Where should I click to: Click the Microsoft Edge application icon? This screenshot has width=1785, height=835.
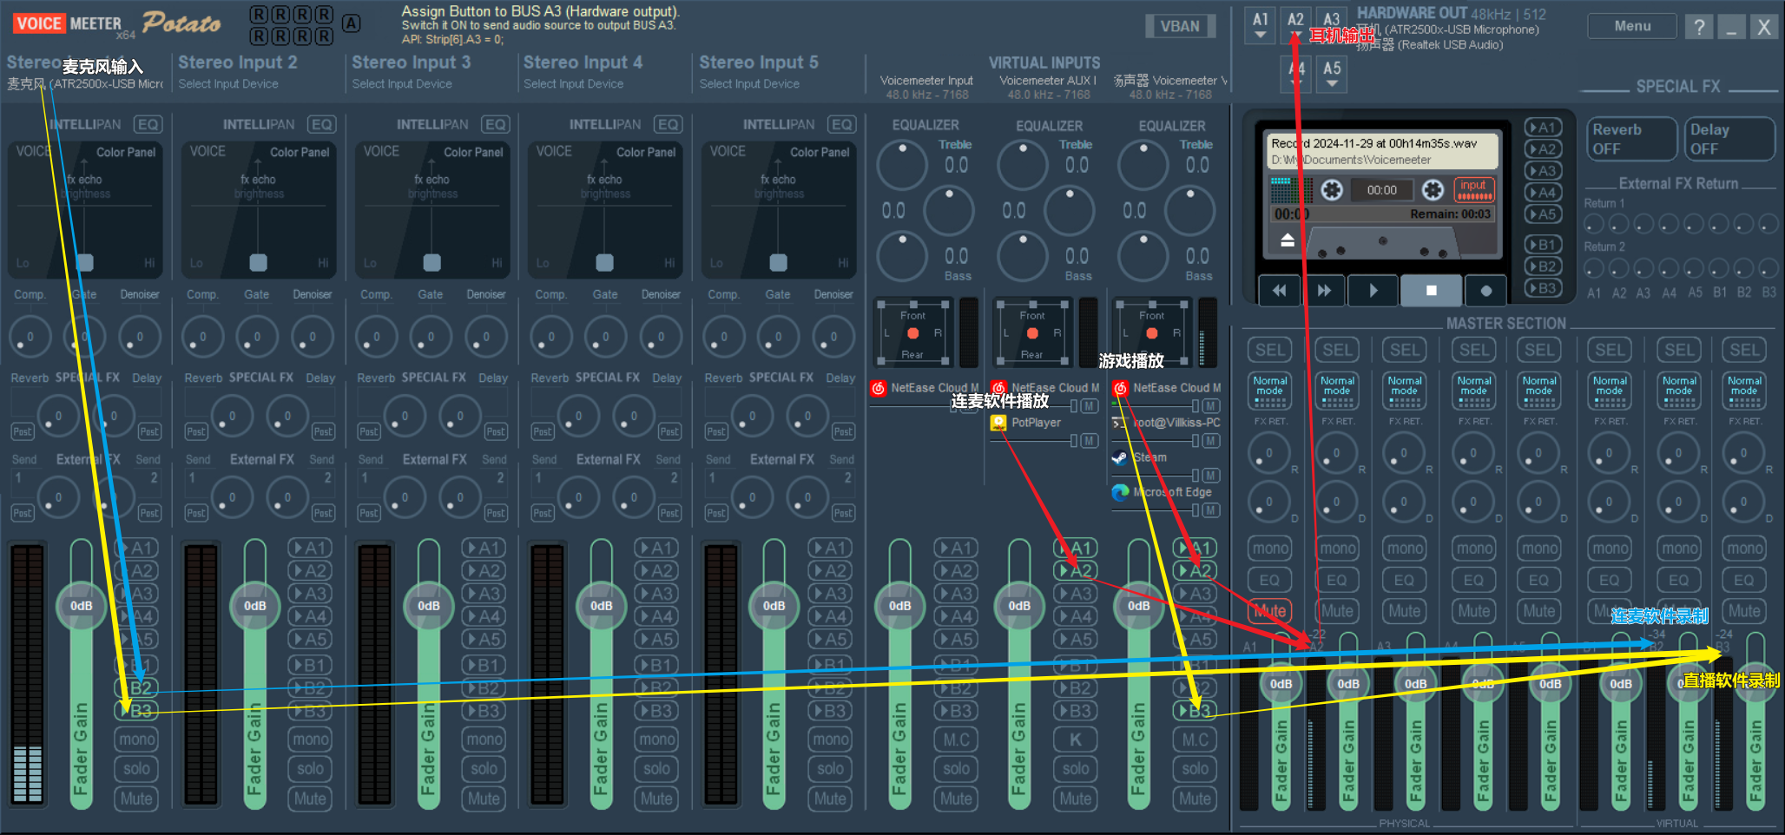[x=1120, y=492]
